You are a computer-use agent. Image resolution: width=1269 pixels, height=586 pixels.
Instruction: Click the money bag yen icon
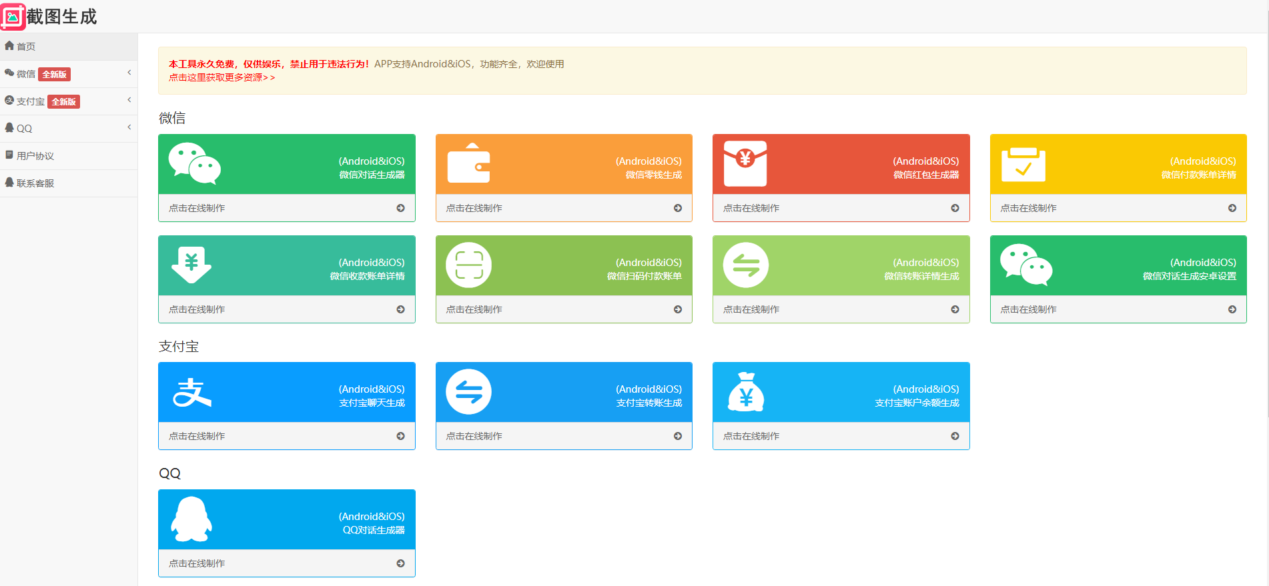[x=746, y=392]
